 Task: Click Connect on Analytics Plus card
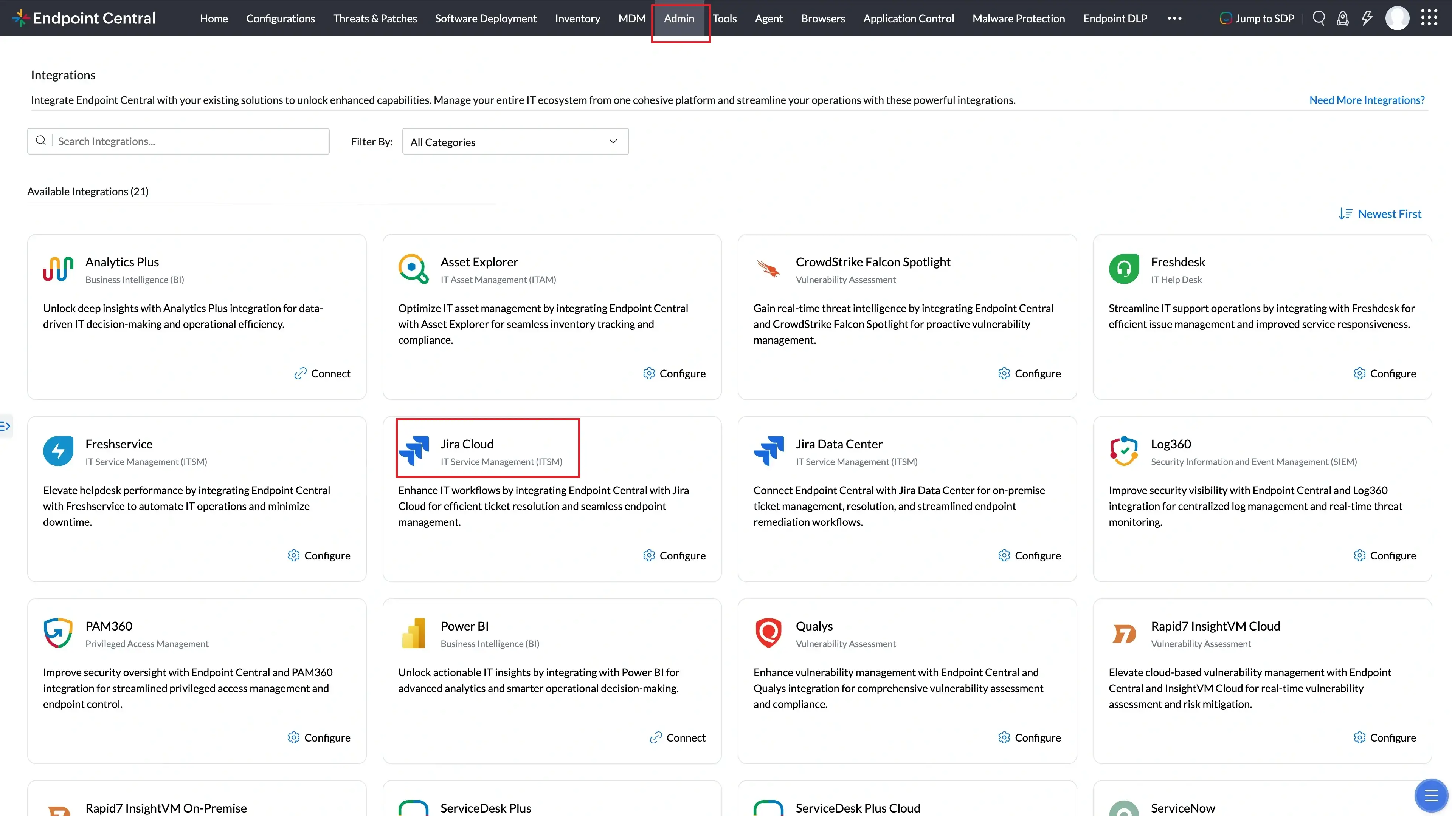pos(323,373)
